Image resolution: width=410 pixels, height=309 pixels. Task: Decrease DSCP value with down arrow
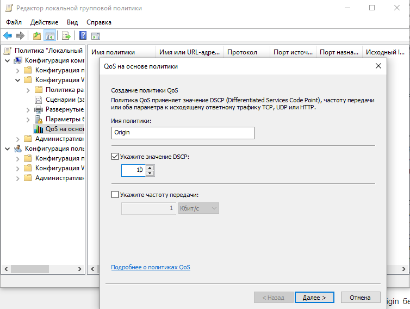pyautogui.click(x=150, y=173)
